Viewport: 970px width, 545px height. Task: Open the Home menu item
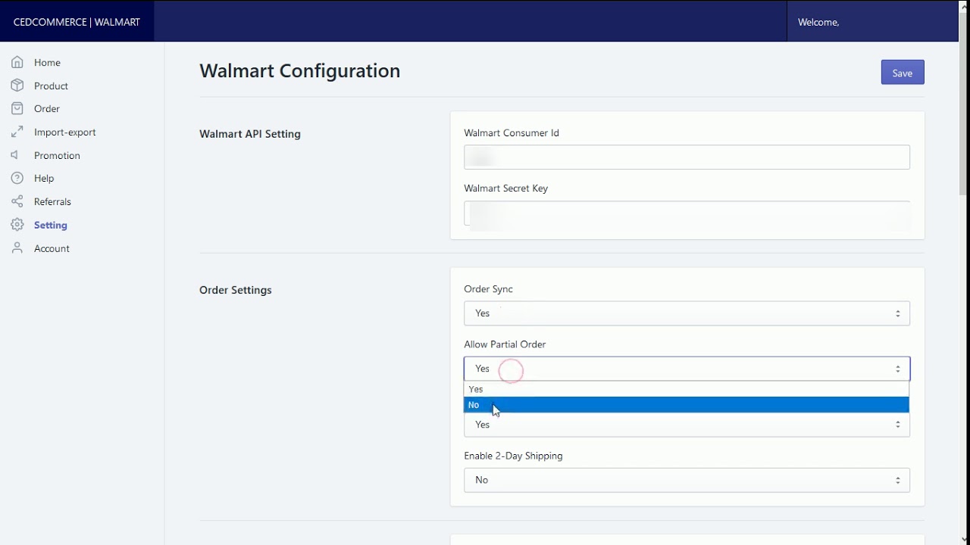coord(47,63)
